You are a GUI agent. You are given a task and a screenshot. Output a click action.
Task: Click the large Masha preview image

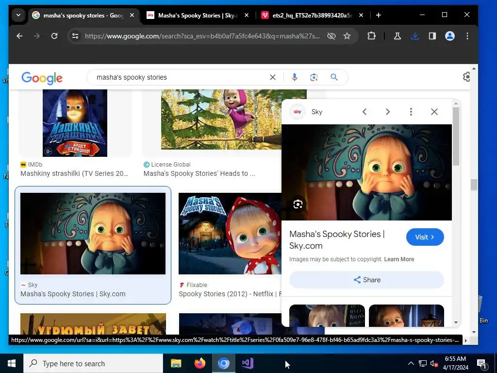click(366, 172)
